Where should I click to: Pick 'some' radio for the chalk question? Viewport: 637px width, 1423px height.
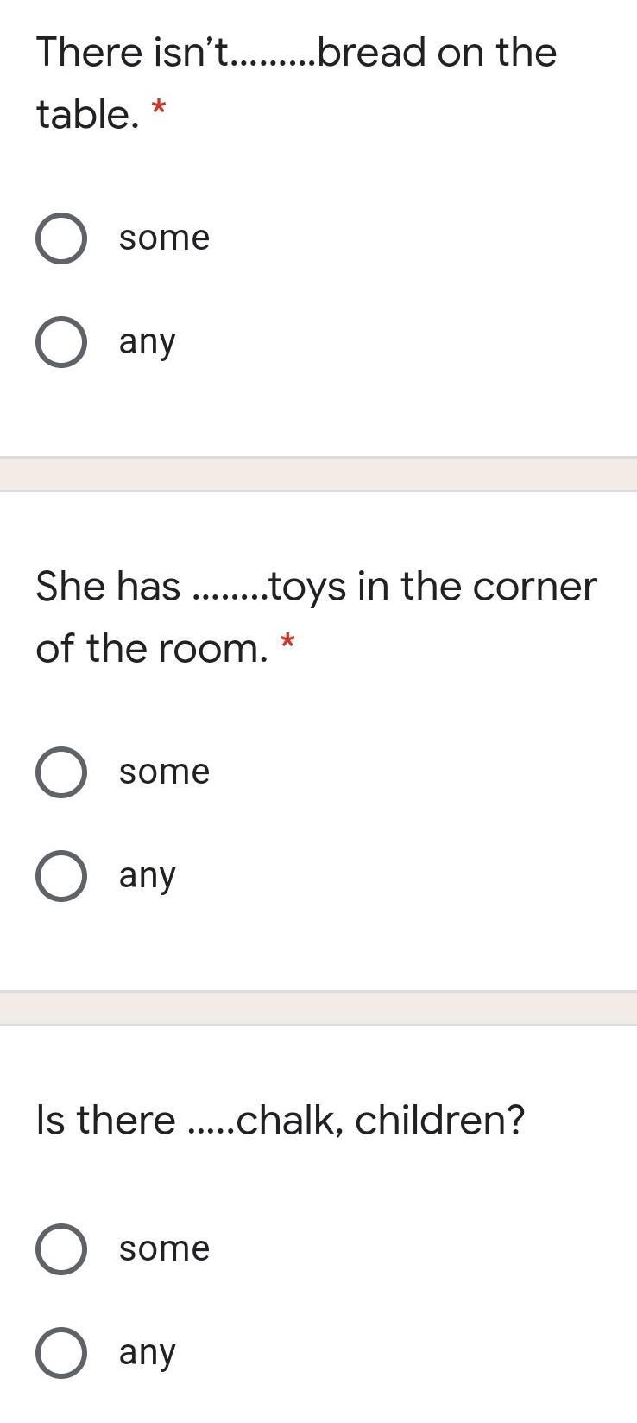60,1249
